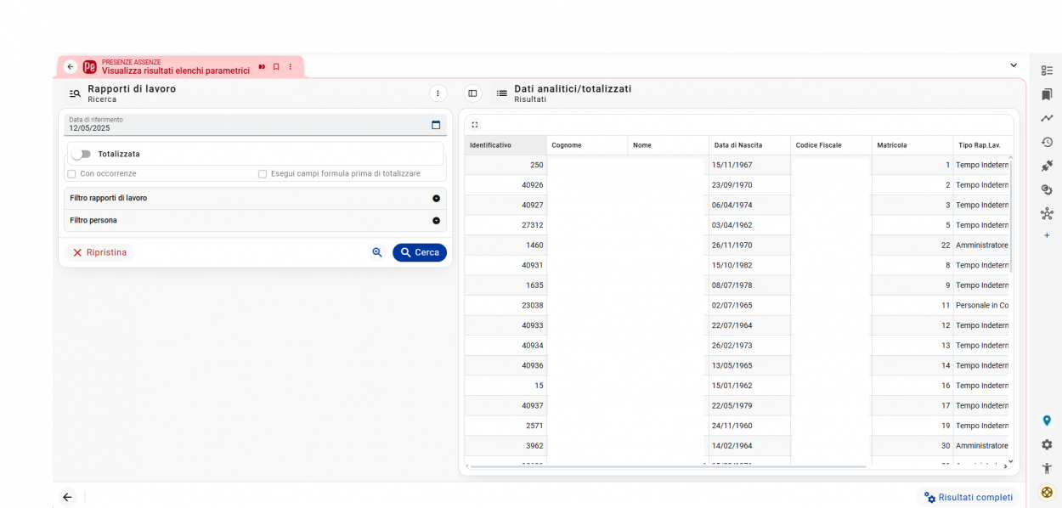Sort by the Identificativo column header
The image size is (1062, 508).
pos(506,145)
